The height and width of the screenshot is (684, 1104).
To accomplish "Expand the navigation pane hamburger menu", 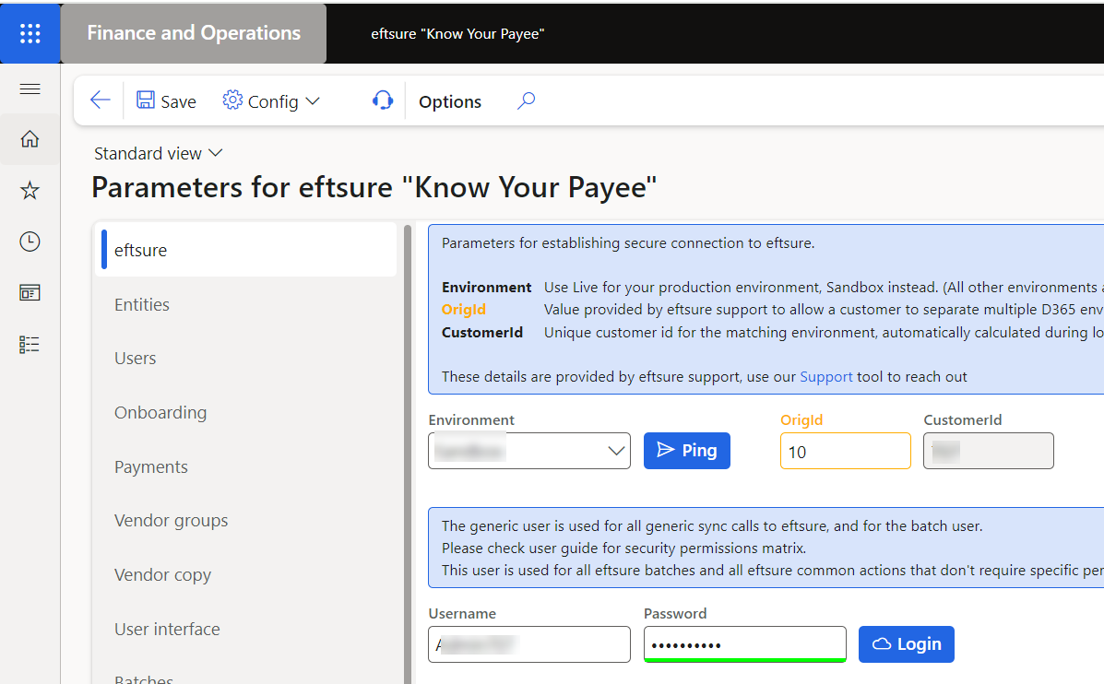I will click(x=30, y=88).
